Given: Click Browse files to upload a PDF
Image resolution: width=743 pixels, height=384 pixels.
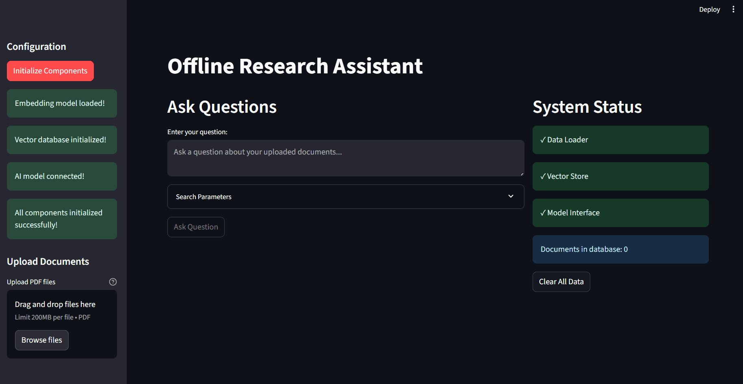Looking at the screenshot, I should point(41,340).
